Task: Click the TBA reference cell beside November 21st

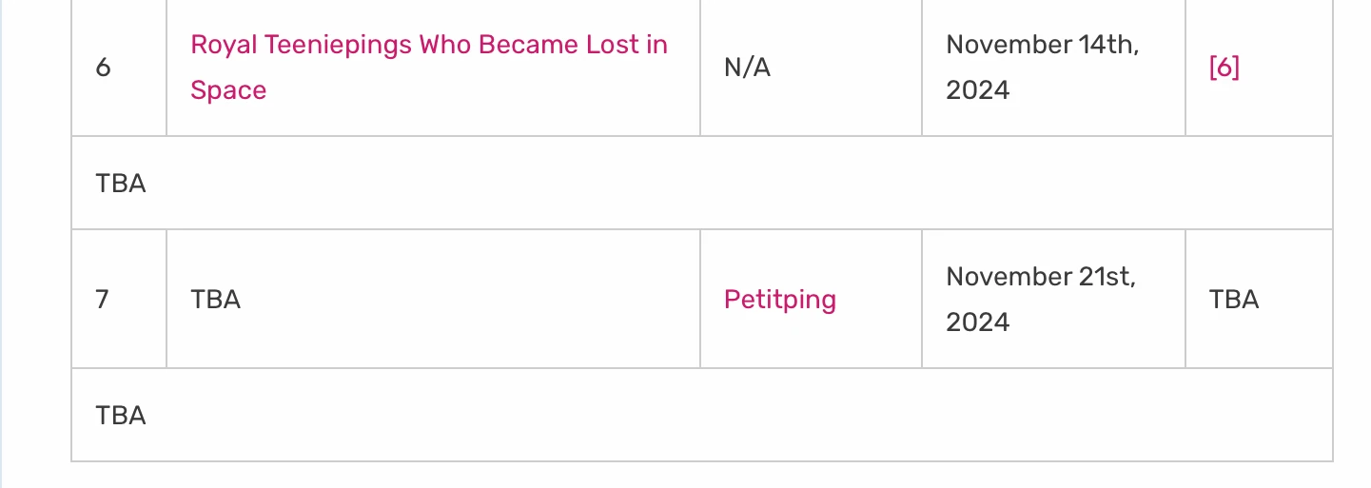Action: tap(1233, 300)
